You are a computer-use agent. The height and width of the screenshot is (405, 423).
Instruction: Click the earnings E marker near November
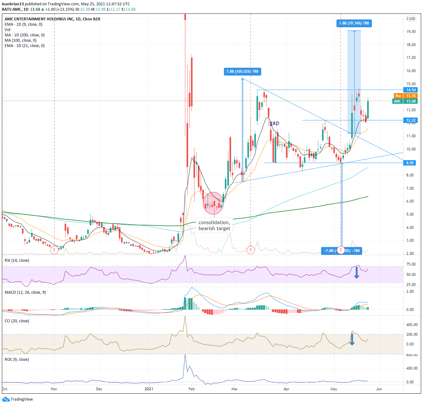pyautogui.click(x=55, y=250)
